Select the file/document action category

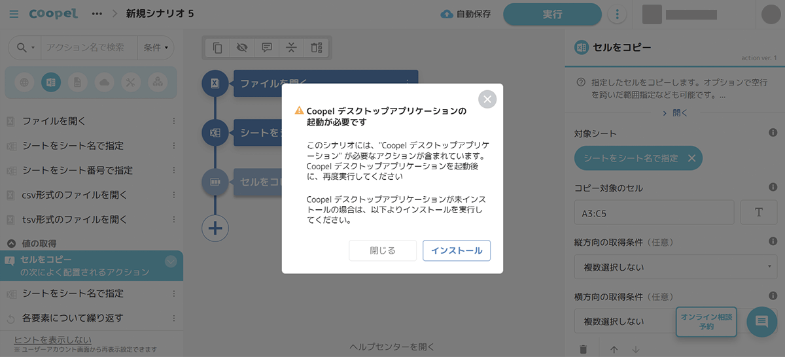(x=77, y=82)
